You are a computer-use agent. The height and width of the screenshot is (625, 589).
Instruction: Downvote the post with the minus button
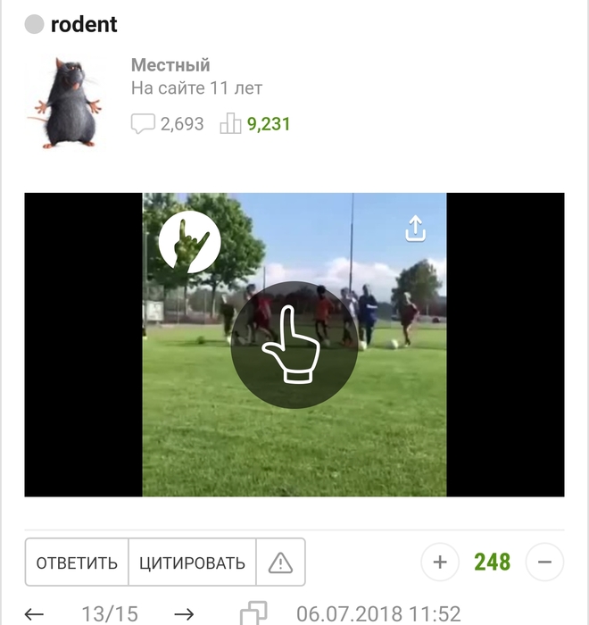click(544, 562)
